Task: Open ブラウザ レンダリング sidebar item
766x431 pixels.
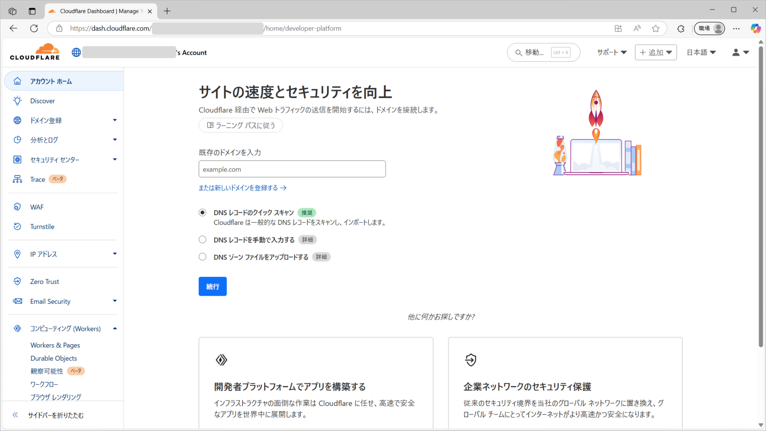Action: click(56, 397)
